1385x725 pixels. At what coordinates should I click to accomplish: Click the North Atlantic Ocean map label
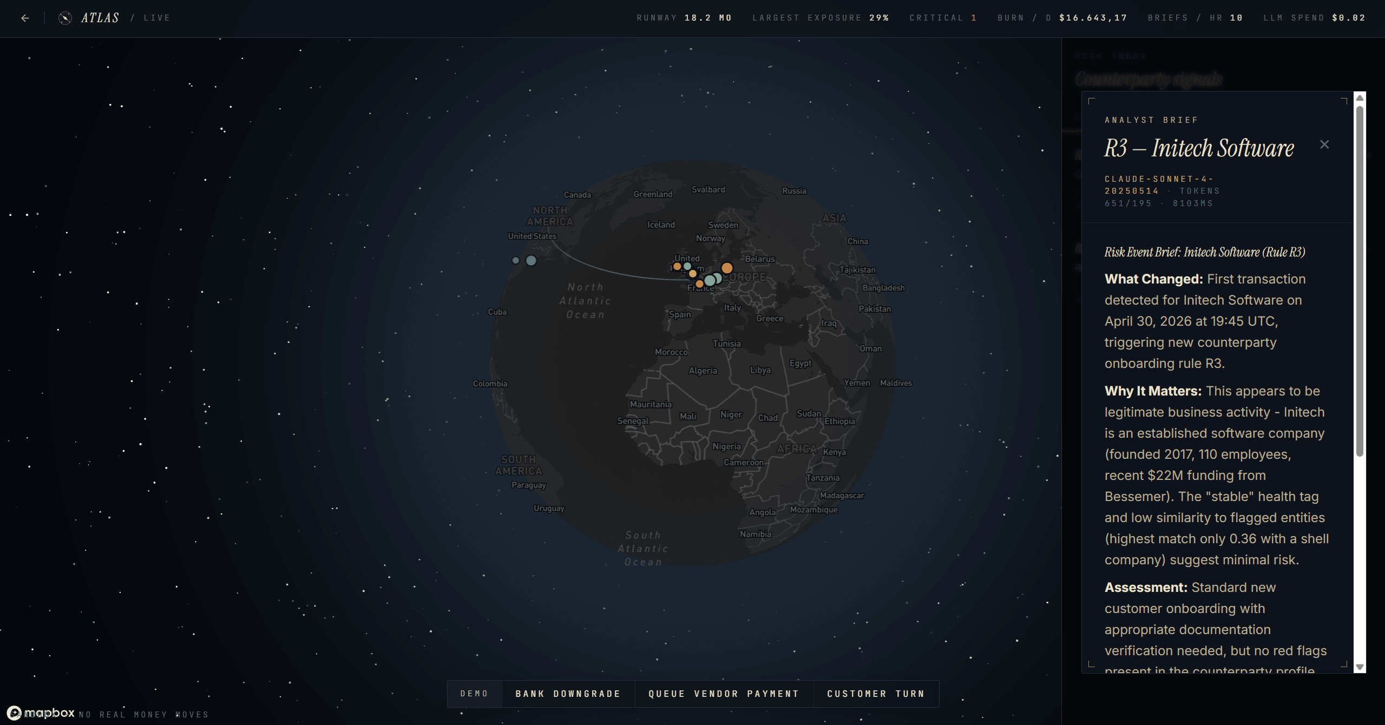point(585,301)
